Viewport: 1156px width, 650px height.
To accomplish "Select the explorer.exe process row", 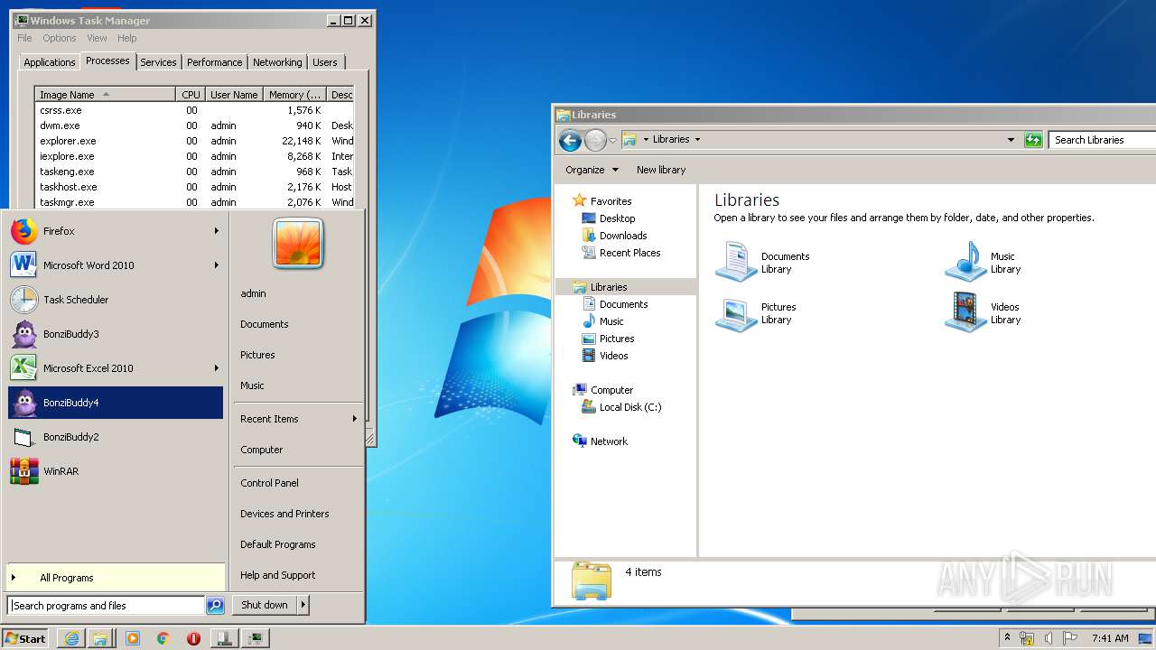I will point(194,141).
